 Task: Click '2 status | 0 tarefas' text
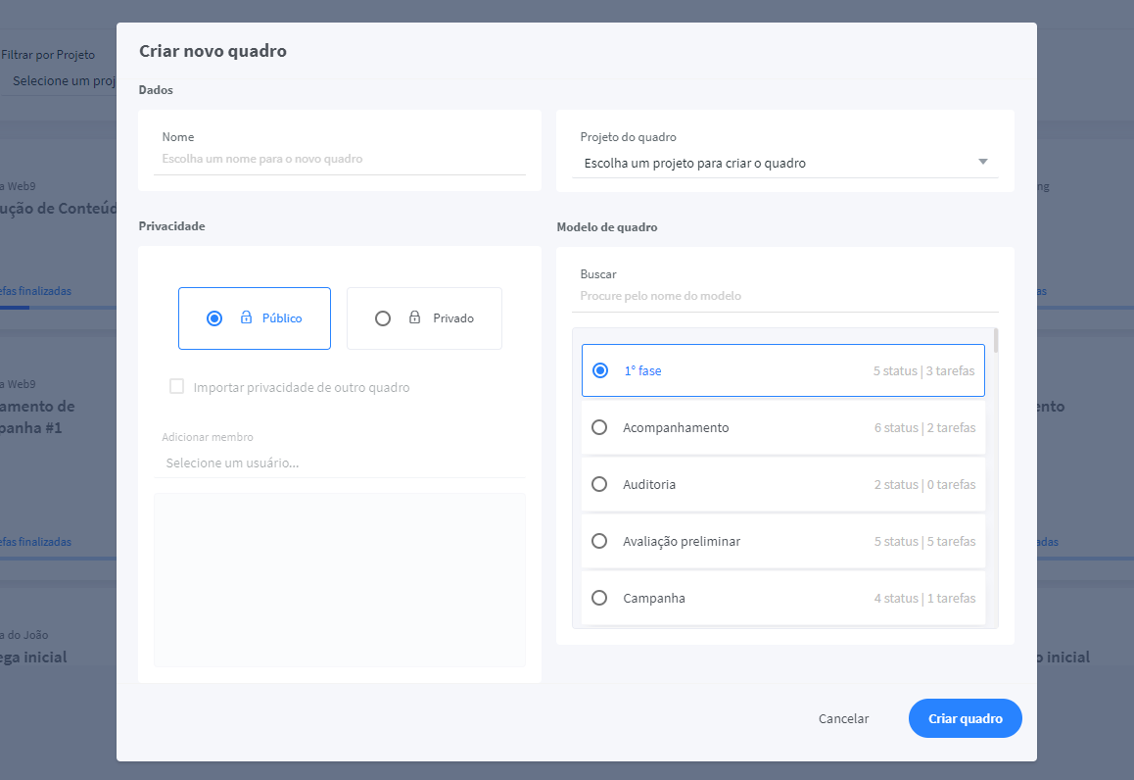pyautogui.click(x=925, y=484)
